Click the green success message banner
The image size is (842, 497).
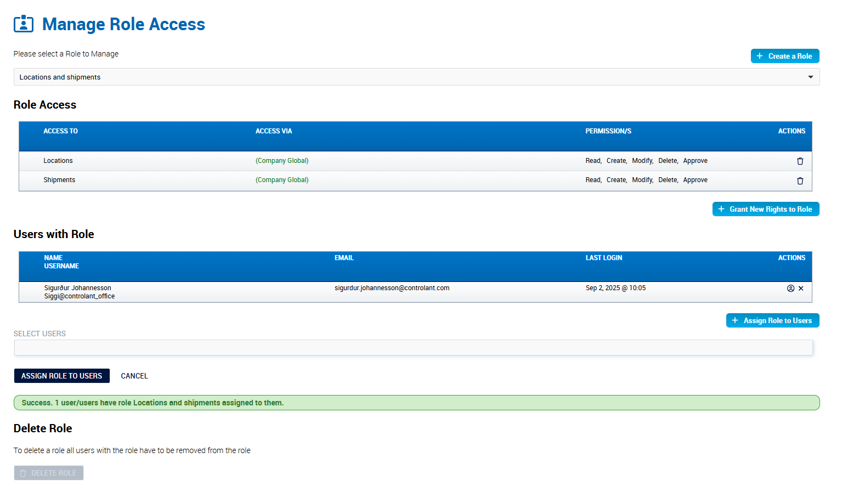pyautogui.click(x=416, y=402)
